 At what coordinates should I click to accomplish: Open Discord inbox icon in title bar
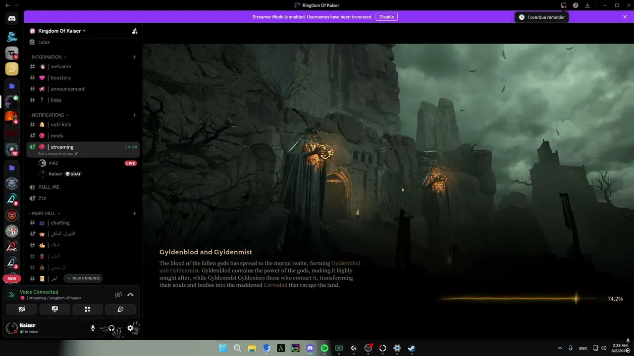tap(564, 5)
